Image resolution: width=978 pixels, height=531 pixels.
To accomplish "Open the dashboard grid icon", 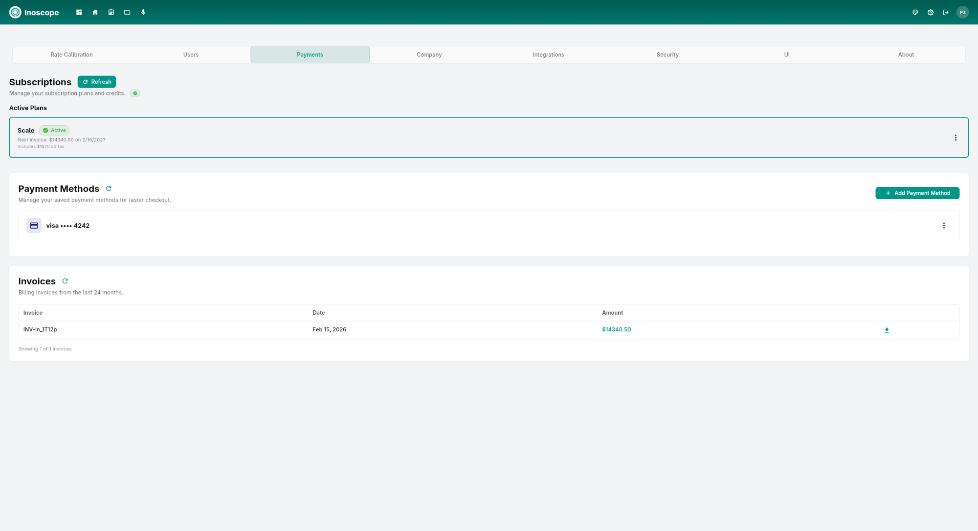I will coord(79,12).
